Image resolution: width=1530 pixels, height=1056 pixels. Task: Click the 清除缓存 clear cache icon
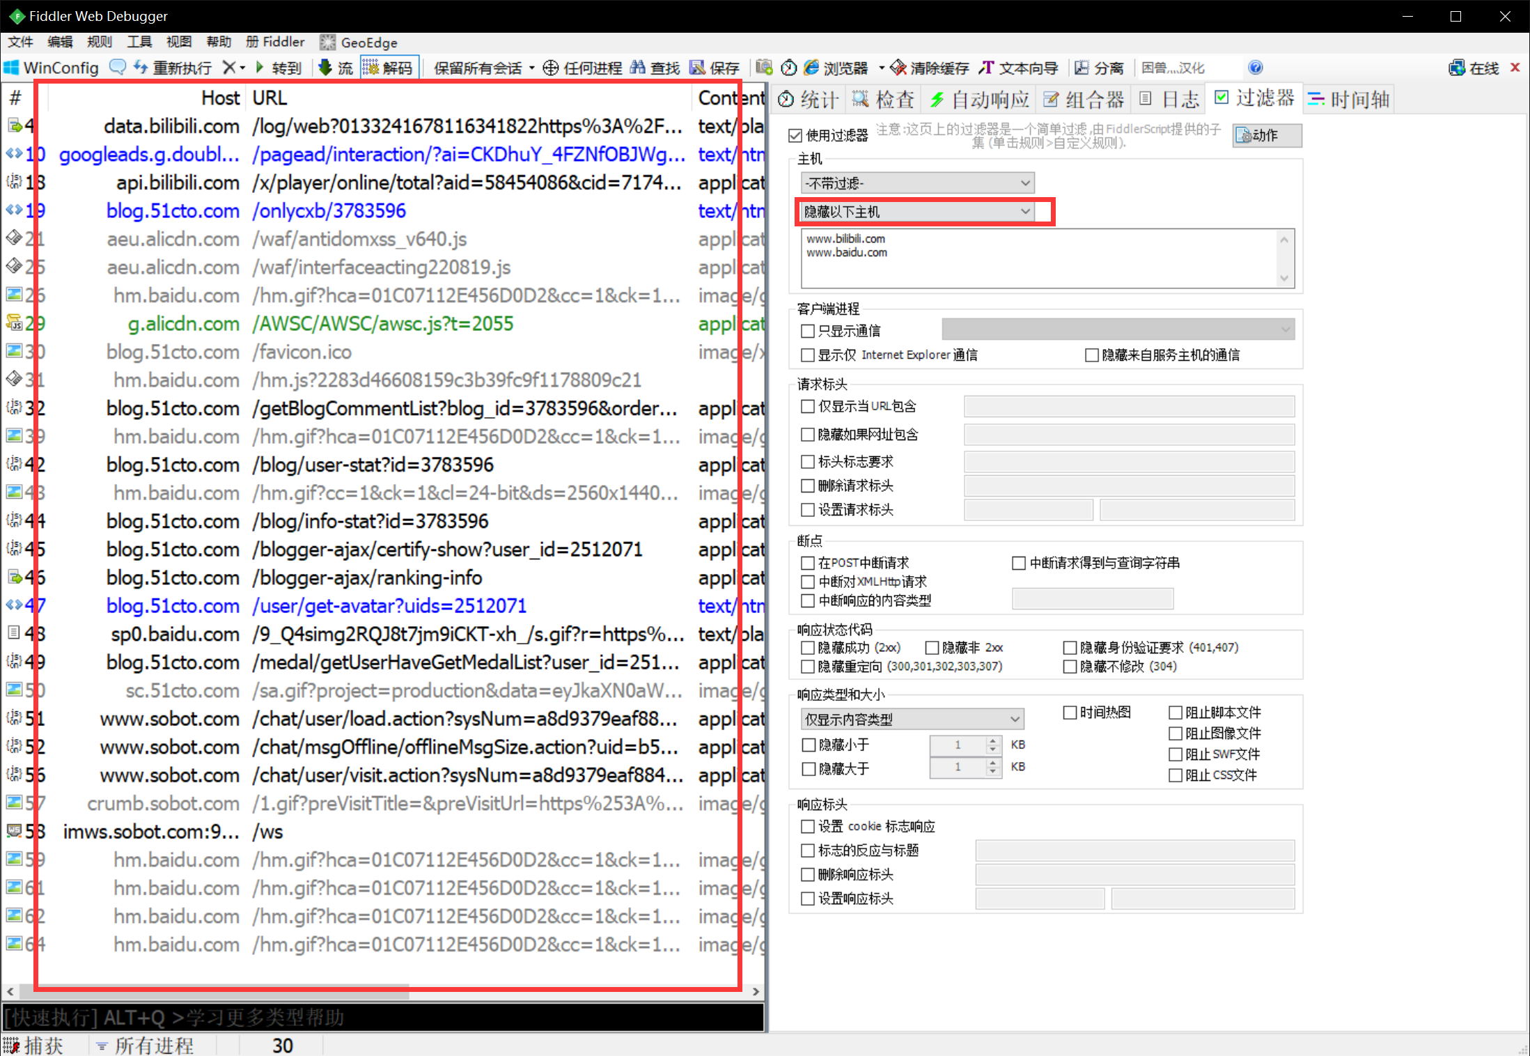[x=898, y=68]
